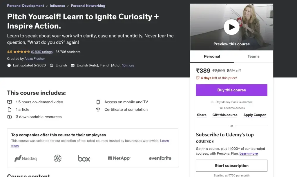Expand the '10 more' caption languages

(128, 65)
